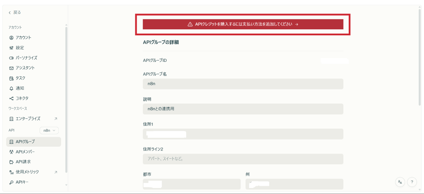The image size is (424, 194).
Task: Open アシスタント from the sidebar
Action: pos(25,68)
